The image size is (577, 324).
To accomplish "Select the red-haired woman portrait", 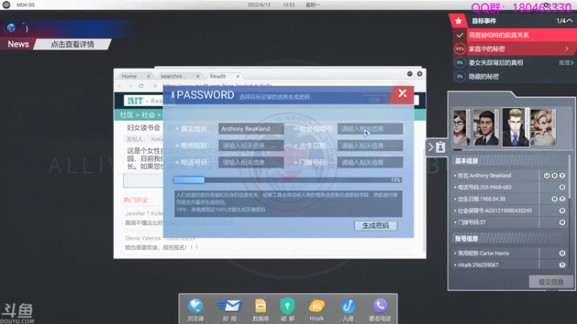I will [544, 127].
